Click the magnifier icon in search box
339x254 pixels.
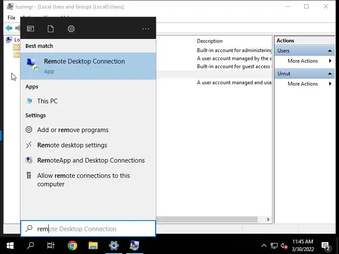[29, 229]
